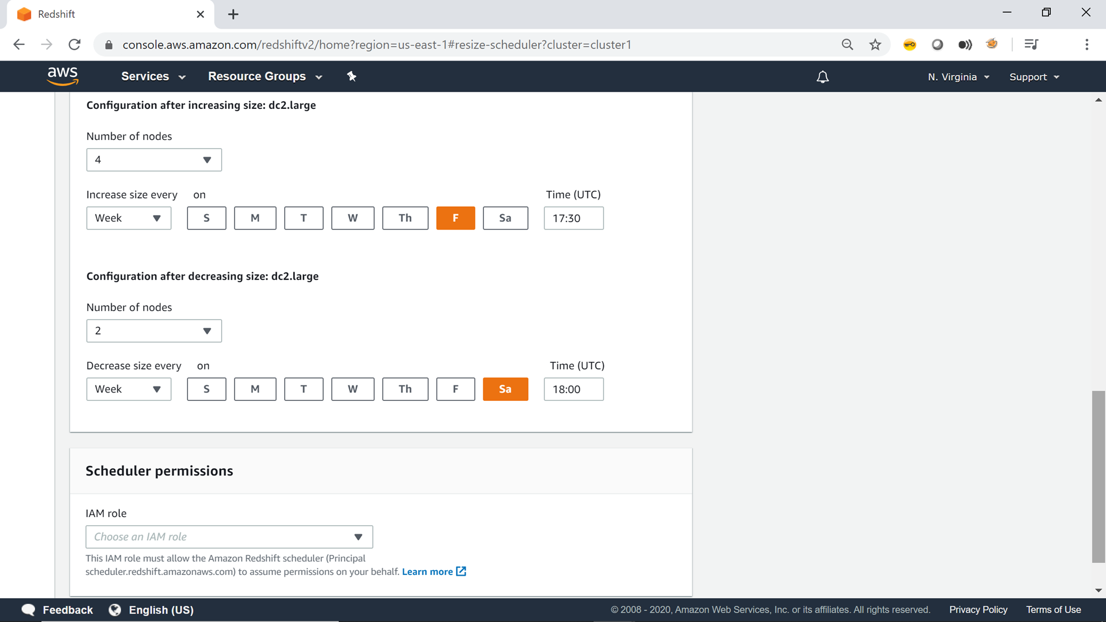Click the AWS logo home icon
The image size is (1106, 622).
62,76
